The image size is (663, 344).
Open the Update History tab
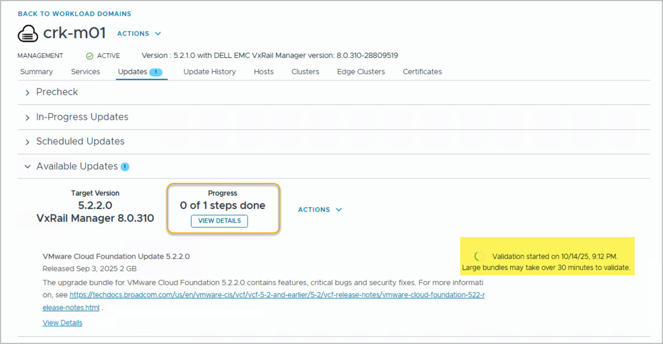[210, 72]
